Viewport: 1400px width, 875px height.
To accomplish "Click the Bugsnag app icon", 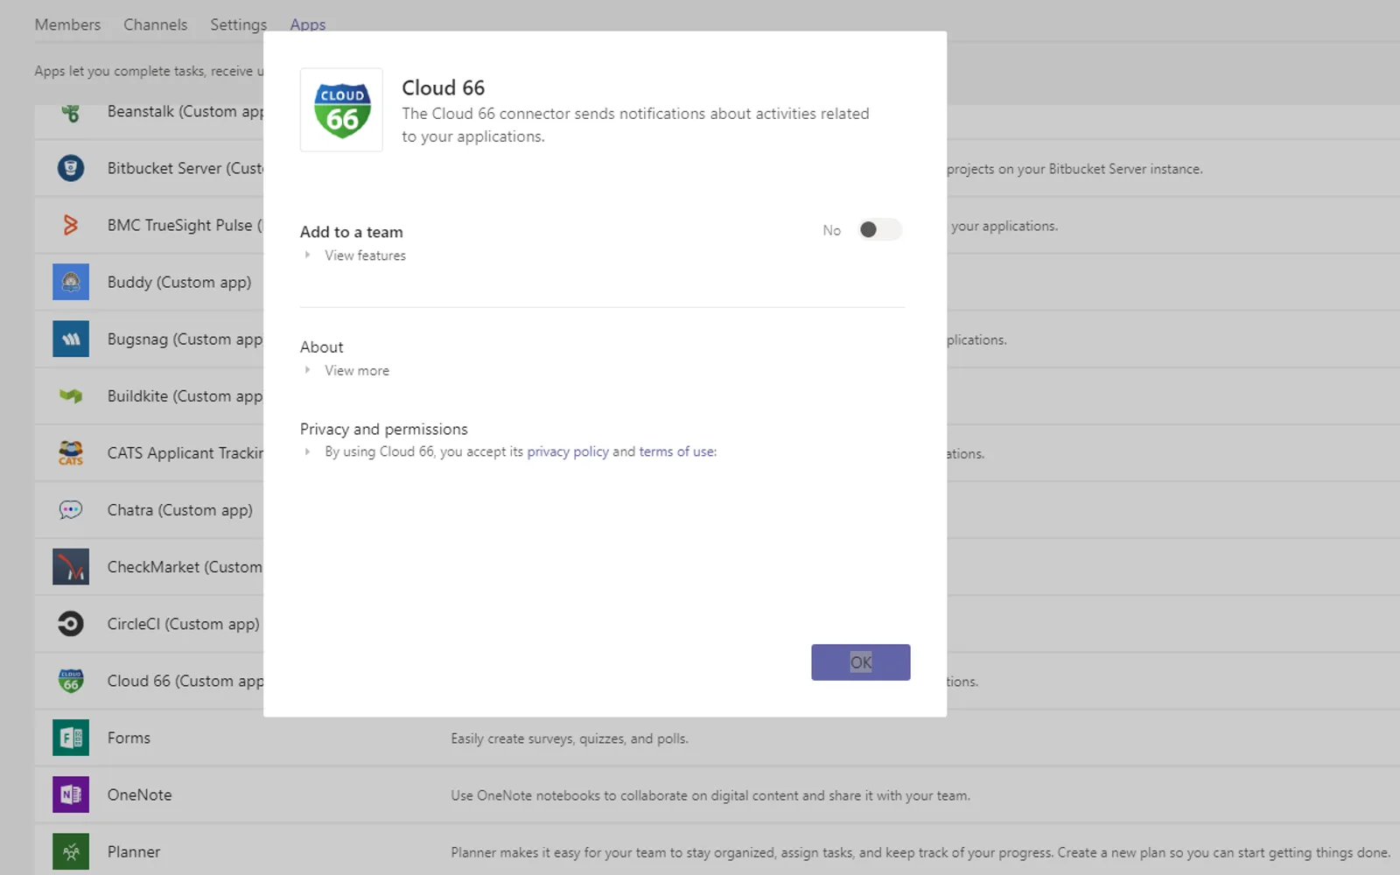I will click(x=71, y=339).
